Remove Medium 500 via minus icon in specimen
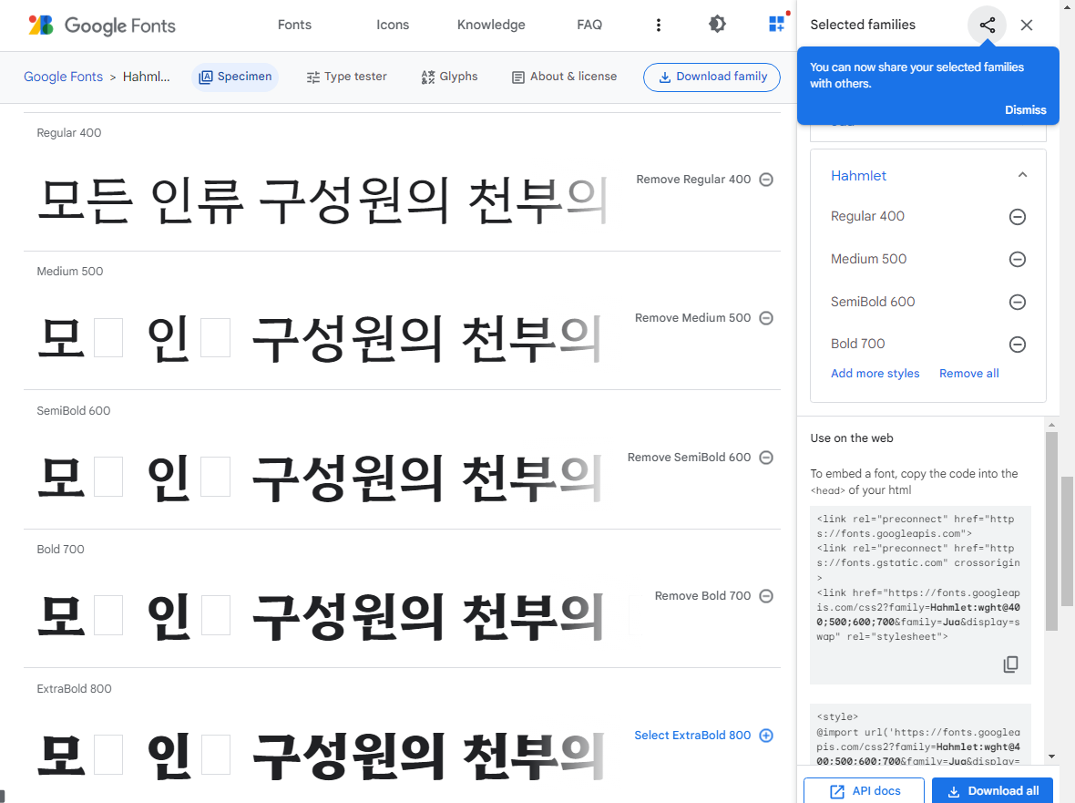1075x803 pixels. pos(766,318)
